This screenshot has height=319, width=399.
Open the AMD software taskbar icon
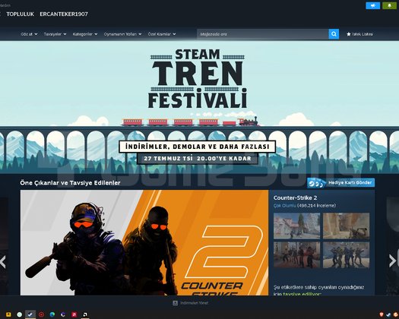click(85, 314)
